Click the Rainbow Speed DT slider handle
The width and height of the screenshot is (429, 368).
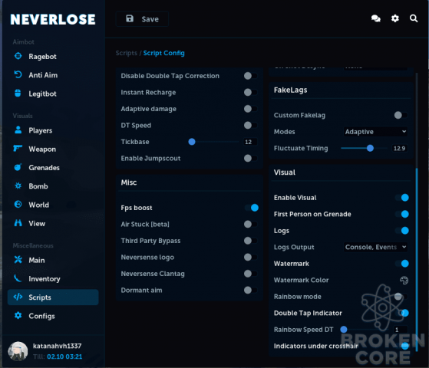(x=344, y=330)
